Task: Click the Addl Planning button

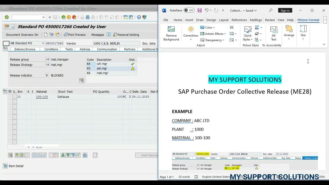Action: (x=147, y=155)
